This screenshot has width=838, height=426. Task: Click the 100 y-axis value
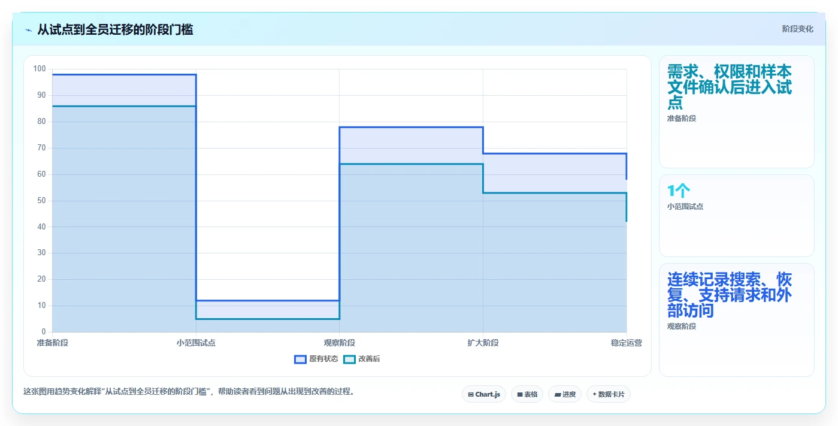[40, 69]
